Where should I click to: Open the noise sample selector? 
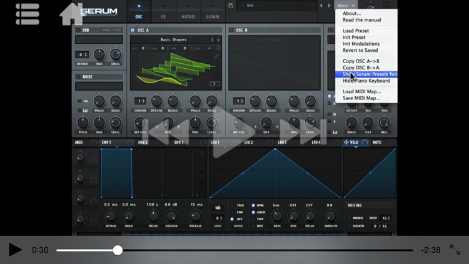pos(99,86)
